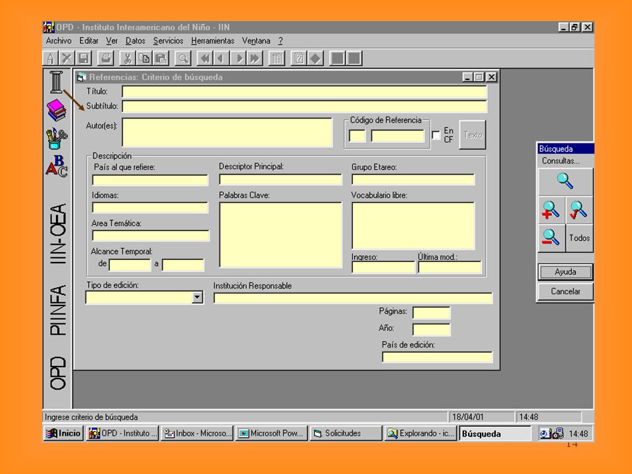Open the Editar menu
Image resolution: width=632 pixels, height=474 pixels.
89,41
